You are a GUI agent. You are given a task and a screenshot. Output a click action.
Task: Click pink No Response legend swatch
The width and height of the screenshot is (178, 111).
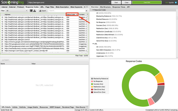click(92, 81)
